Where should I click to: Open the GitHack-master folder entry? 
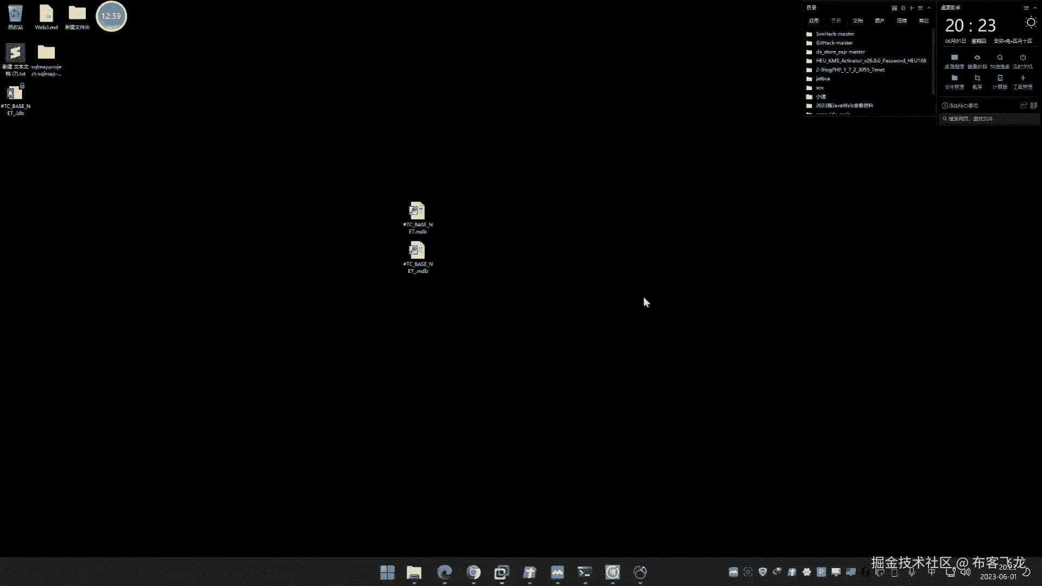click(x=834, y=43)
